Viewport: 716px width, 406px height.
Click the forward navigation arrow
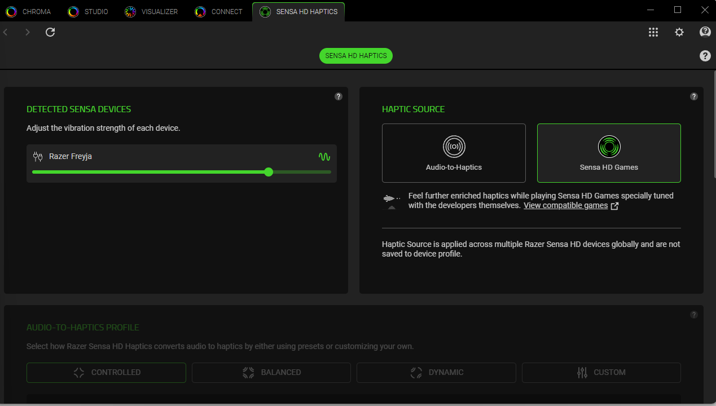(x=27, y=32)
